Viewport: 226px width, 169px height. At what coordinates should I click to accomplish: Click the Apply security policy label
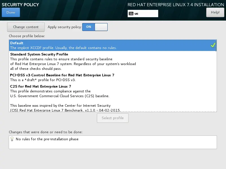pyautogui.click(x=65, y=27)
